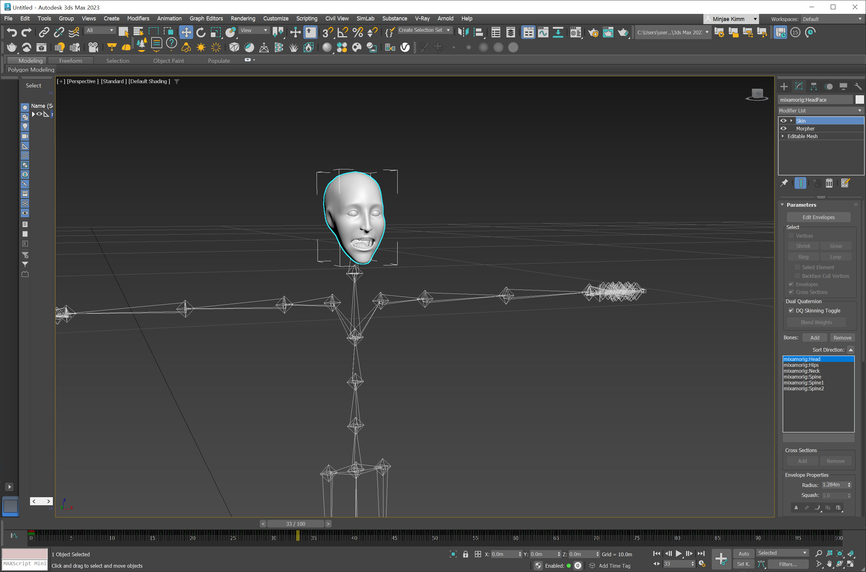Hide the Morpher modifier with eye icon

[x=783, y=129]
